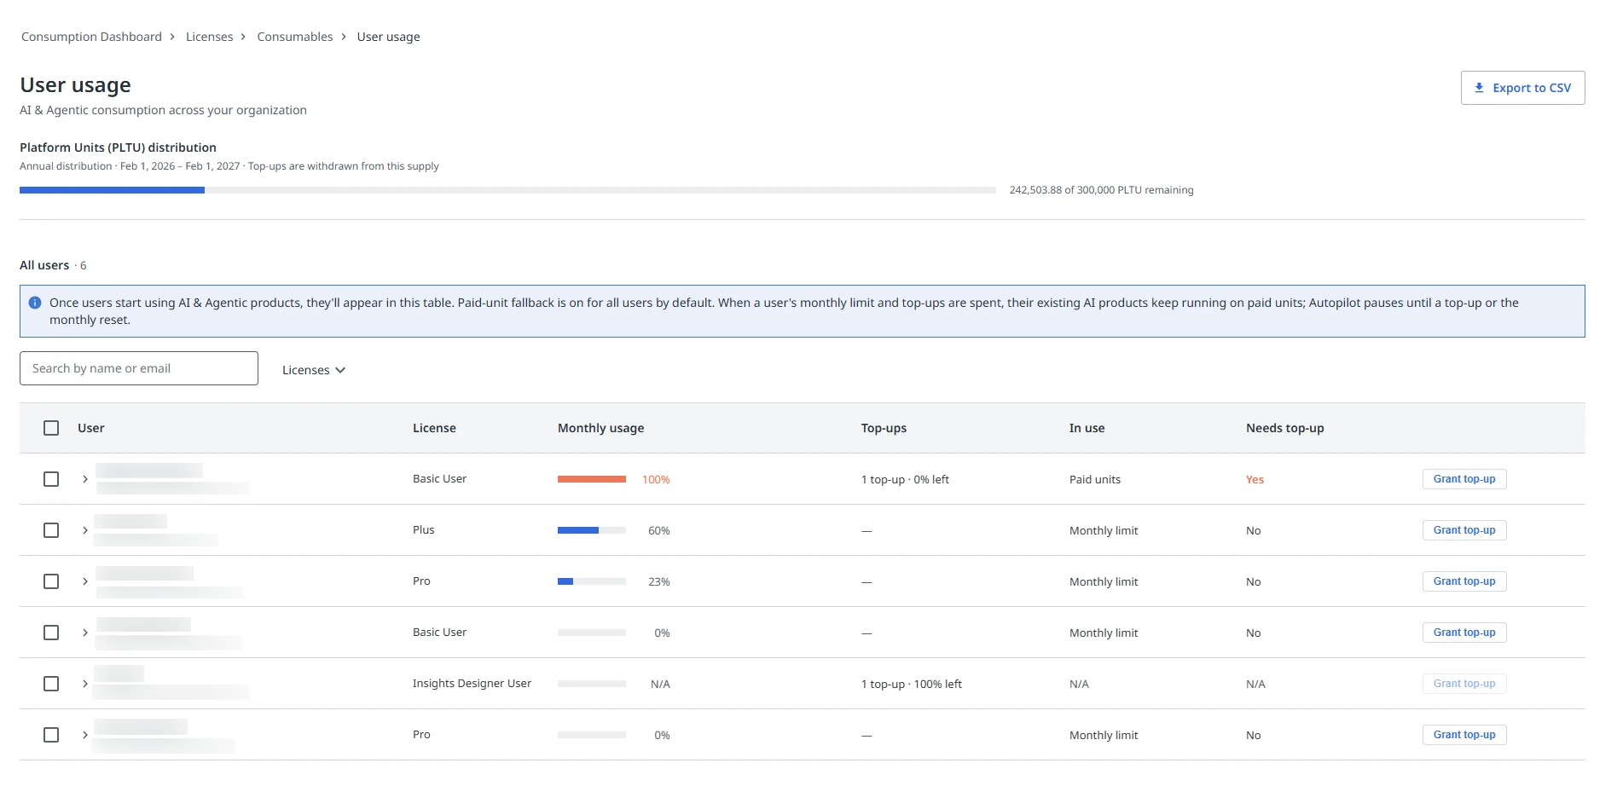1617x786 pixels.
Task: Click the orange 100% monthly usage bar
Action: click(x=592, y=479)
